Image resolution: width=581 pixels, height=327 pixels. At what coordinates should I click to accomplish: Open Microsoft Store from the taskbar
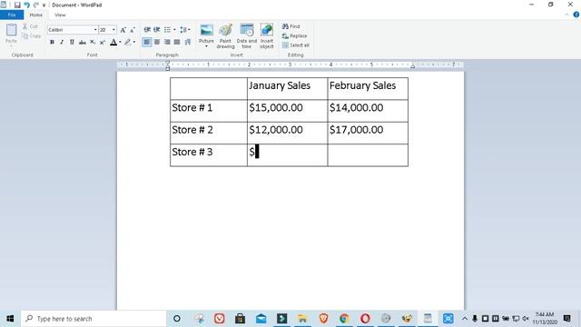pos(240,319)
